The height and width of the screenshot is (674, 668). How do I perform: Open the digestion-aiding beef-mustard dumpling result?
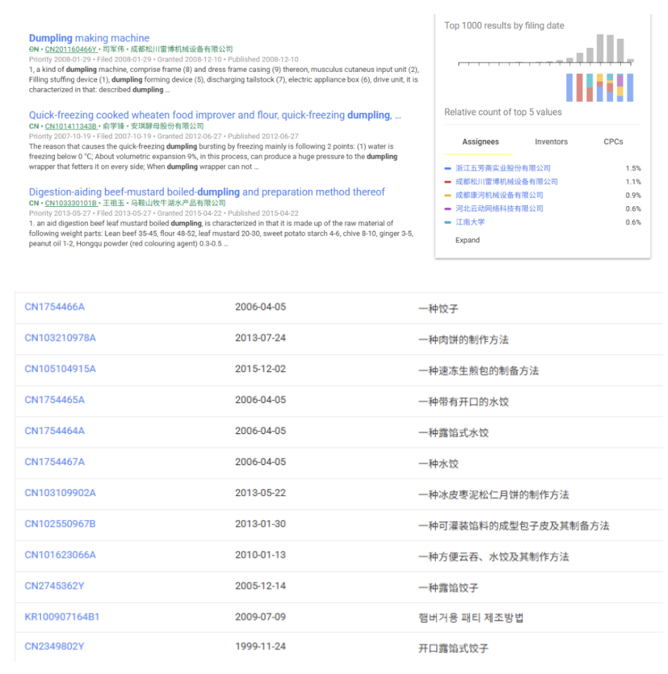coord(207,192)
